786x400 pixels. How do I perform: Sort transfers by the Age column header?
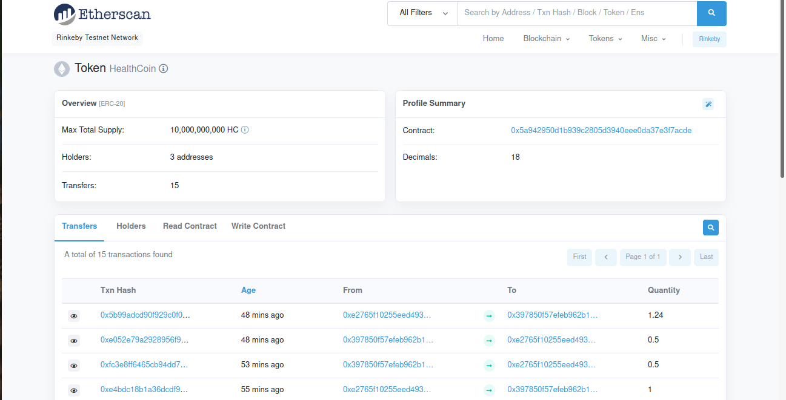coord(248,290)
